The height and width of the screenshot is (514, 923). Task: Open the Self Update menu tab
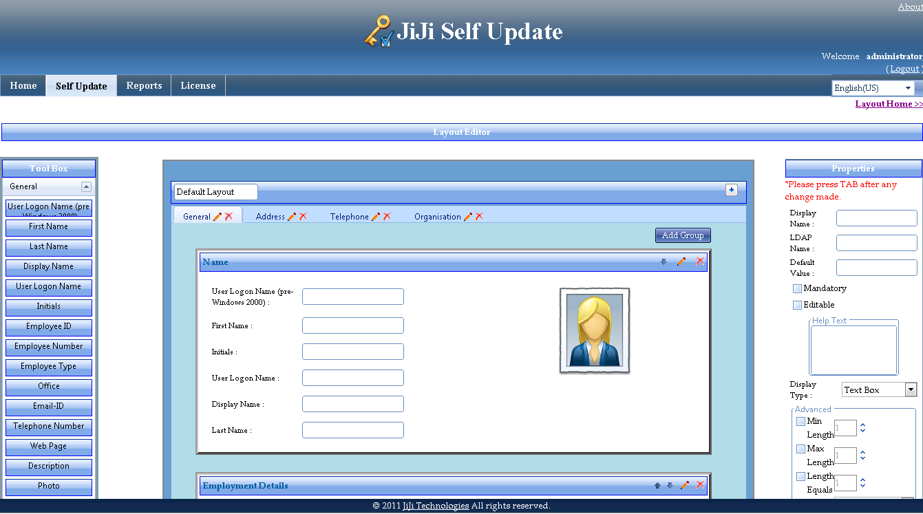click(x=81, y=86)
